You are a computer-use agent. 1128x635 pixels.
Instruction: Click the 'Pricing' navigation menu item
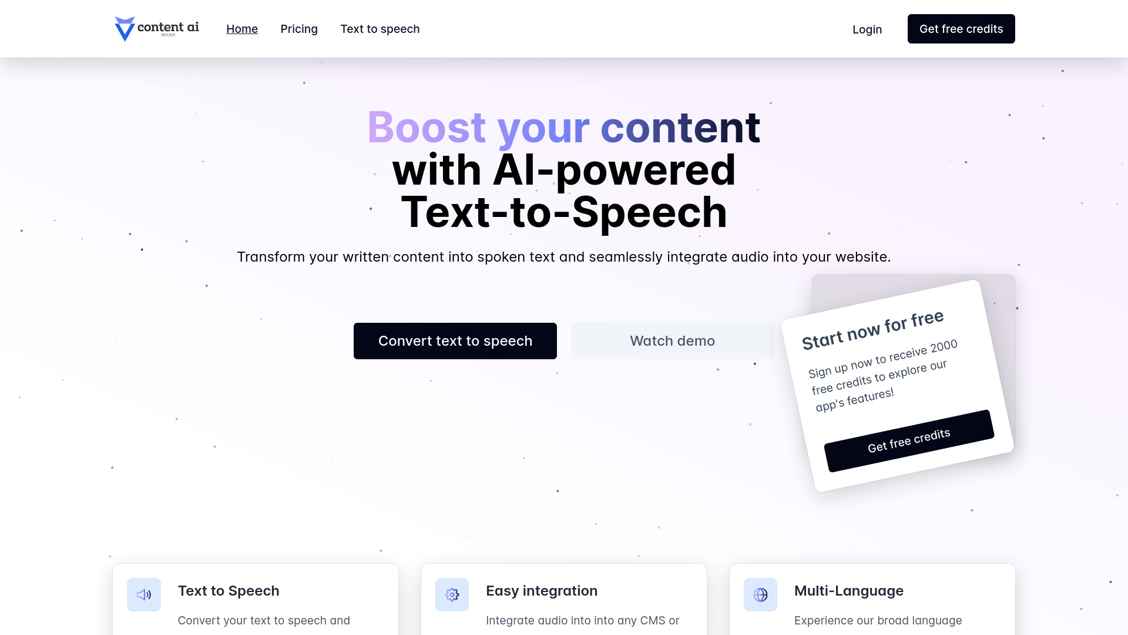299,29
